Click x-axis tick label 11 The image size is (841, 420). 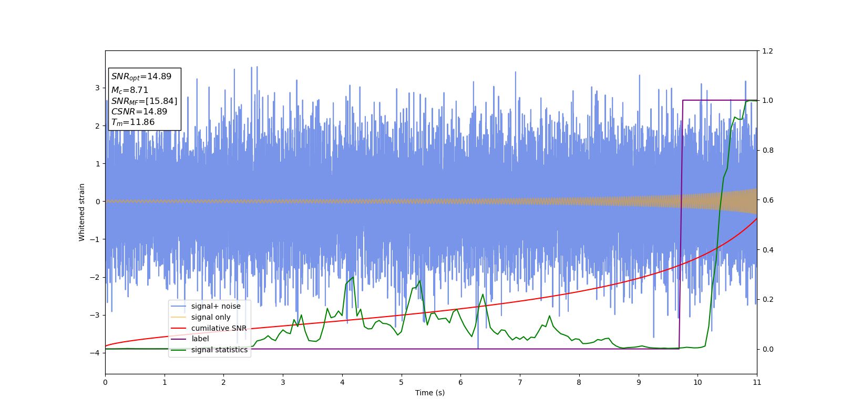[757, 382]
